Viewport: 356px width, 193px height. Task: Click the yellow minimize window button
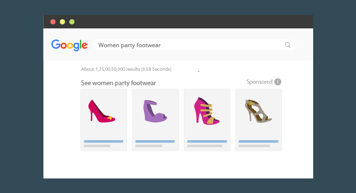click(x=63, y=22)
